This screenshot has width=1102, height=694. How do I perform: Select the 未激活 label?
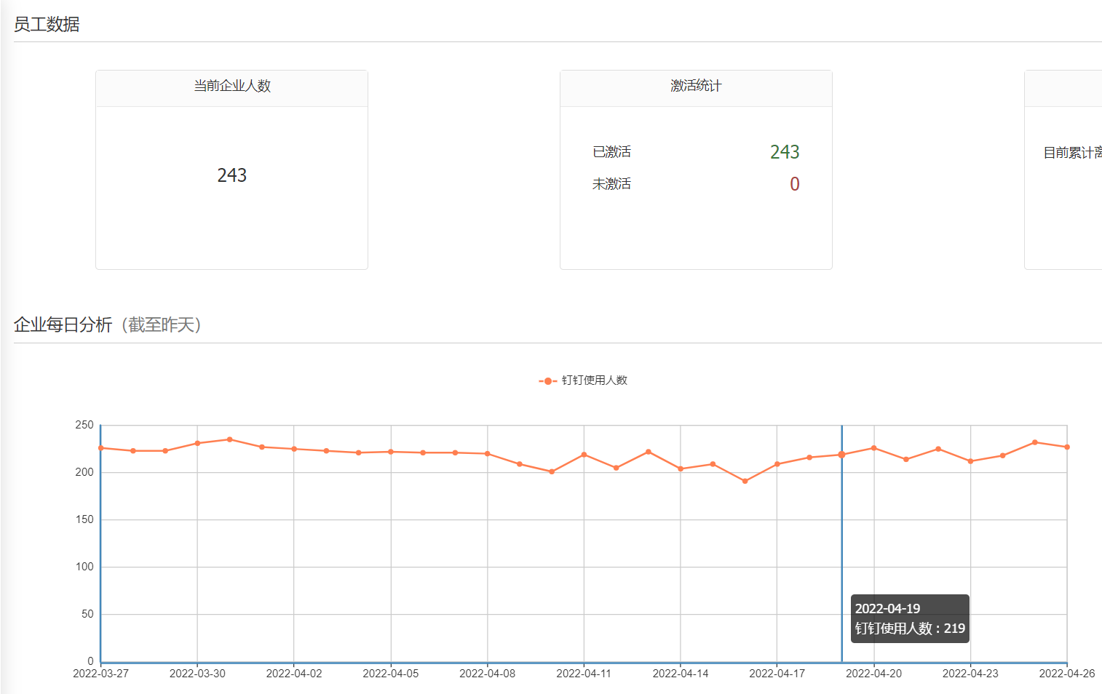click(611, 184)
